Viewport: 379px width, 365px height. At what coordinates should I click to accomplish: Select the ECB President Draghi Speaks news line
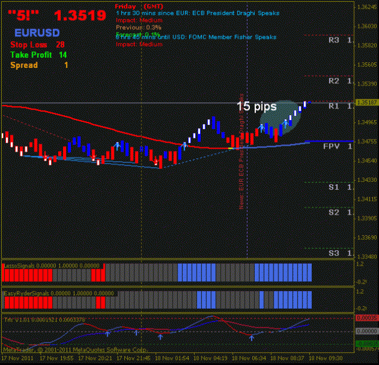198,13
